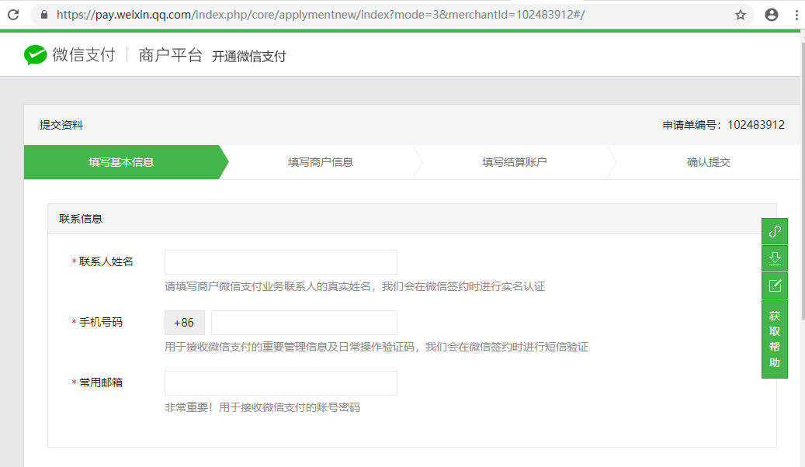
Task: Focus the 常用邮箱 email input field
Action: (281, 383)
